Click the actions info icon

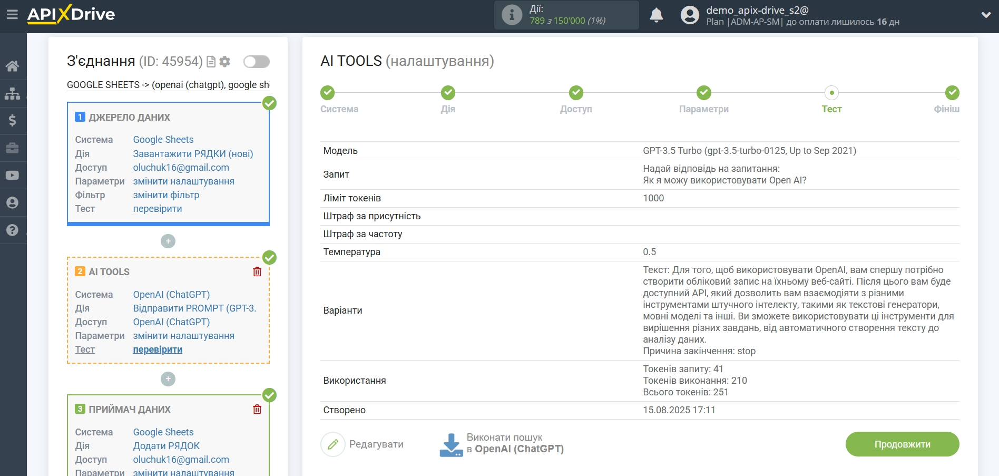(x=512, y=15)
